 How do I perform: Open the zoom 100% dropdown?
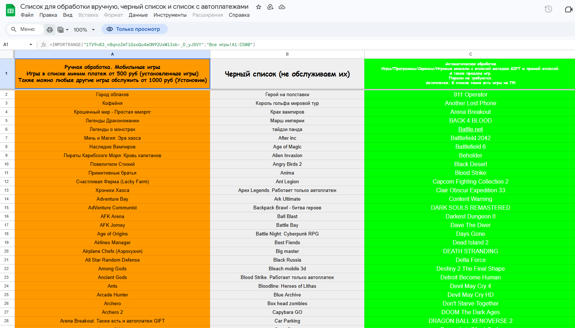coord(84,29)
